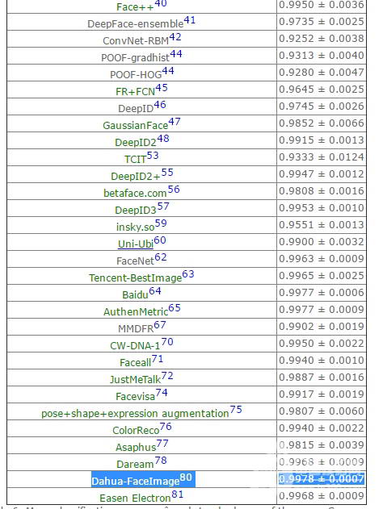Click the Baidu method link
The width and height of the screenshot is (383, 509).
[x=135, y=294]
